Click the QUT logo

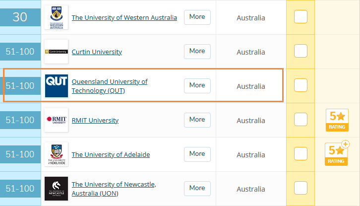56,86
